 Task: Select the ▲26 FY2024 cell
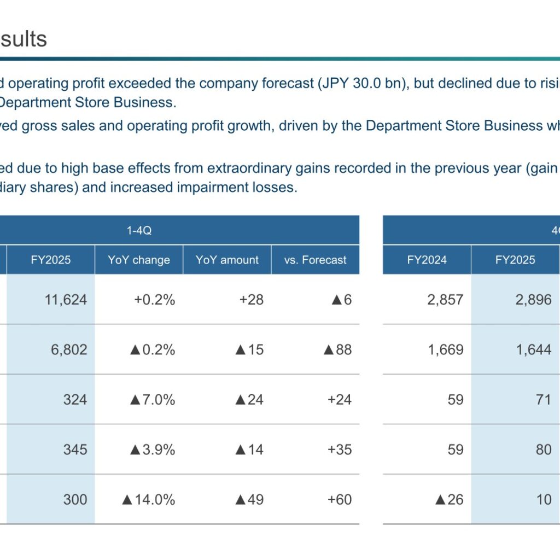450,500
